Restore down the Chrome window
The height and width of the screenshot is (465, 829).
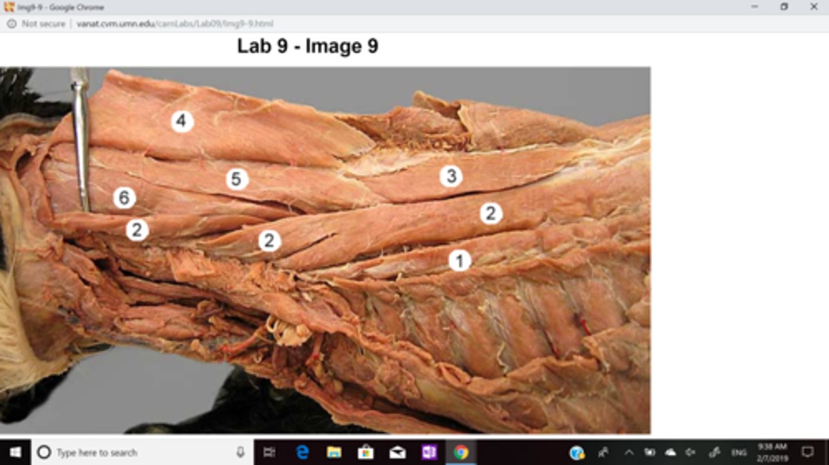click(784, 7)
